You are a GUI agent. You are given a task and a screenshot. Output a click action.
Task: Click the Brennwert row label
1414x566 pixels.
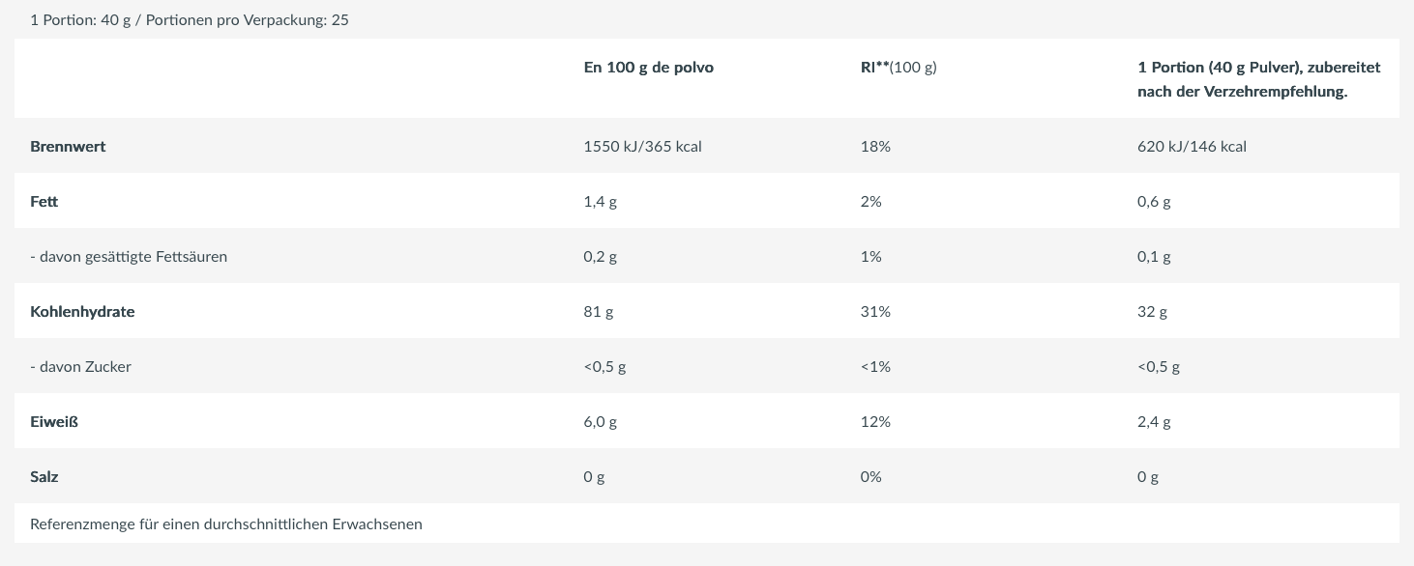pos(68,147)
